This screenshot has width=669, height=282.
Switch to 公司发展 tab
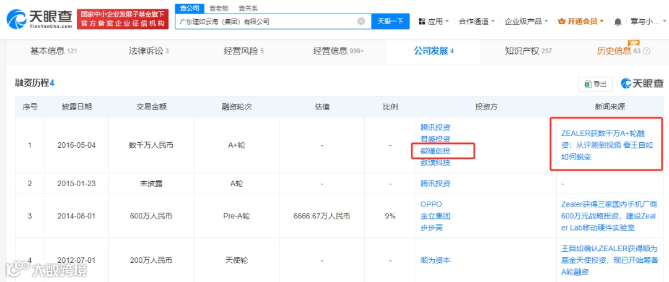(434, 51)
